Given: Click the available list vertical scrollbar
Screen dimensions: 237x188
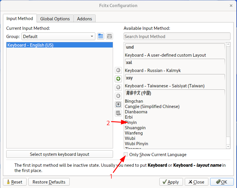Looking at the screenshot, I should point(228,89).
